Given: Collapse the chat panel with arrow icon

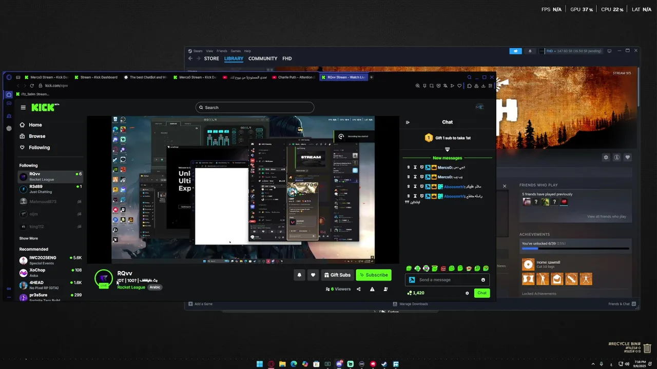Looking at the screenshot, I should 408,122.
